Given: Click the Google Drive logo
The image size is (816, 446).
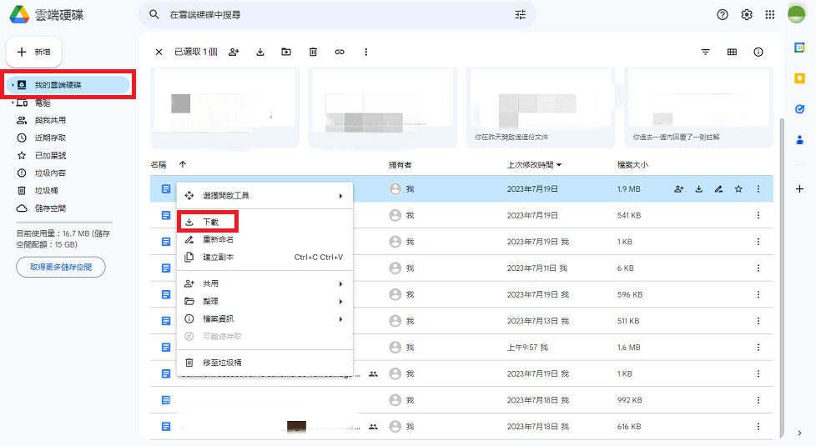Looking at the screenshot, I should (x=19, y=14).
